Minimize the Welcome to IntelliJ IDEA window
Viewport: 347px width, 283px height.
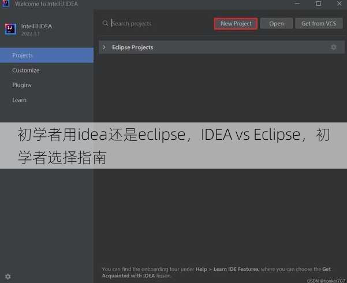(297, 3)
